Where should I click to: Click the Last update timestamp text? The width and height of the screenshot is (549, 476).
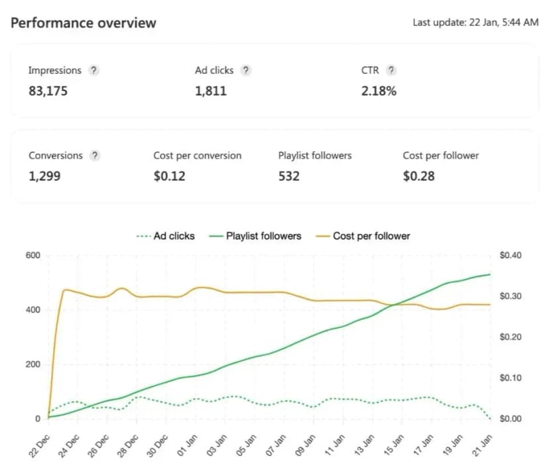[x=475, y=23]
